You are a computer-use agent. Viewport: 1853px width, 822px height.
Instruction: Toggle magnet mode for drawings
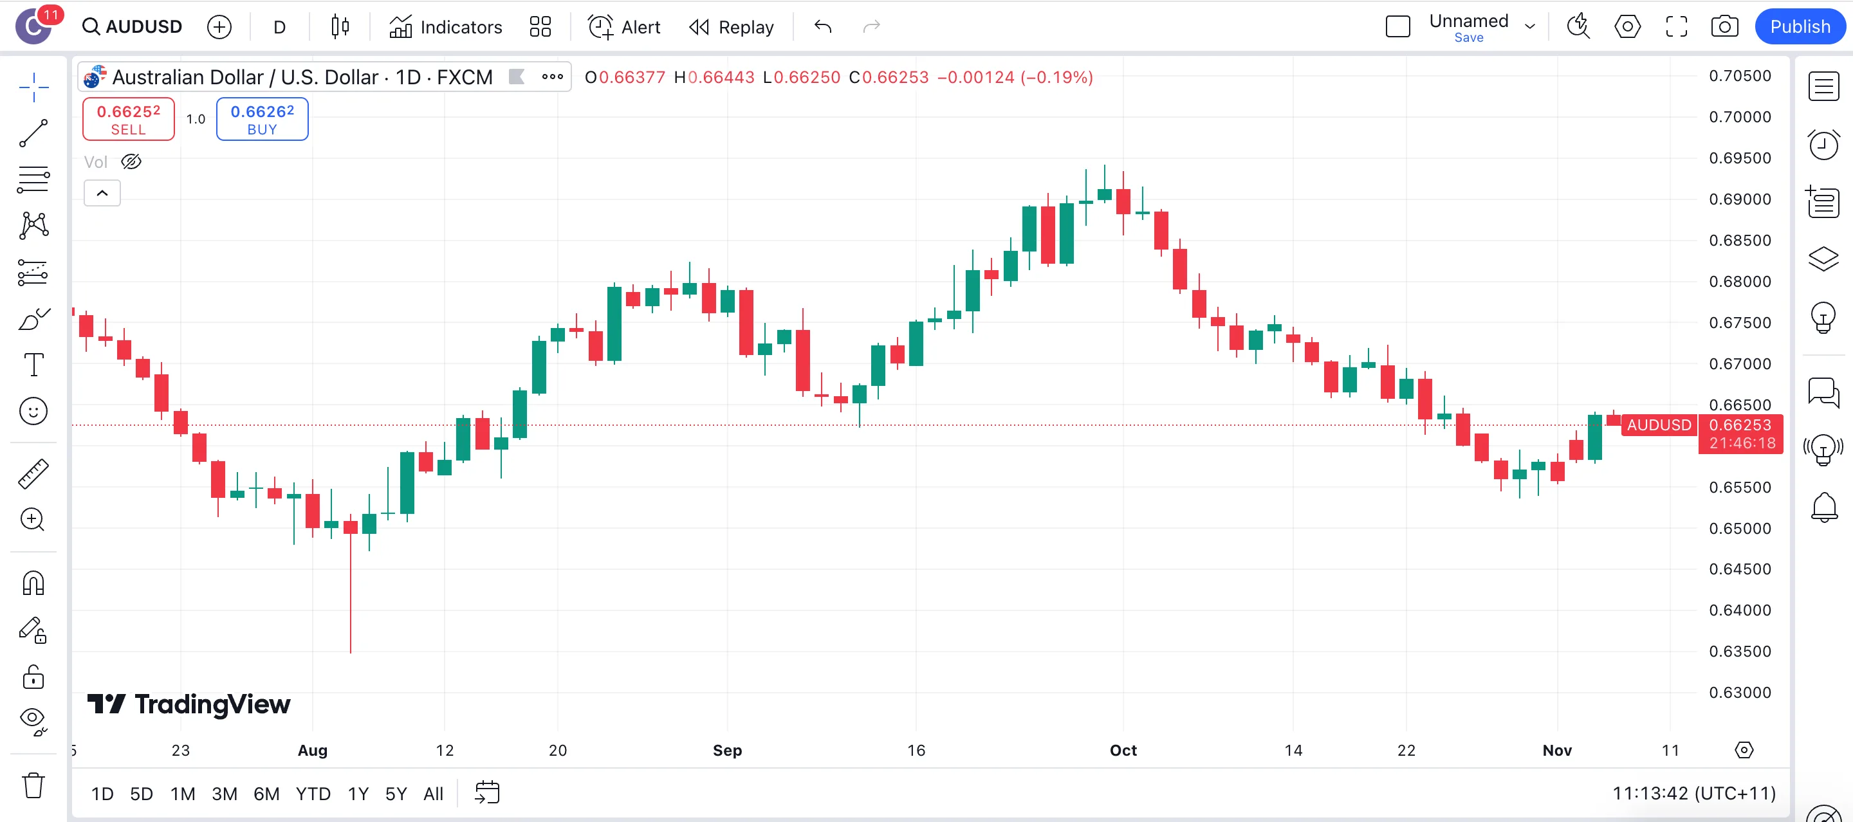[x=33, y=583]
